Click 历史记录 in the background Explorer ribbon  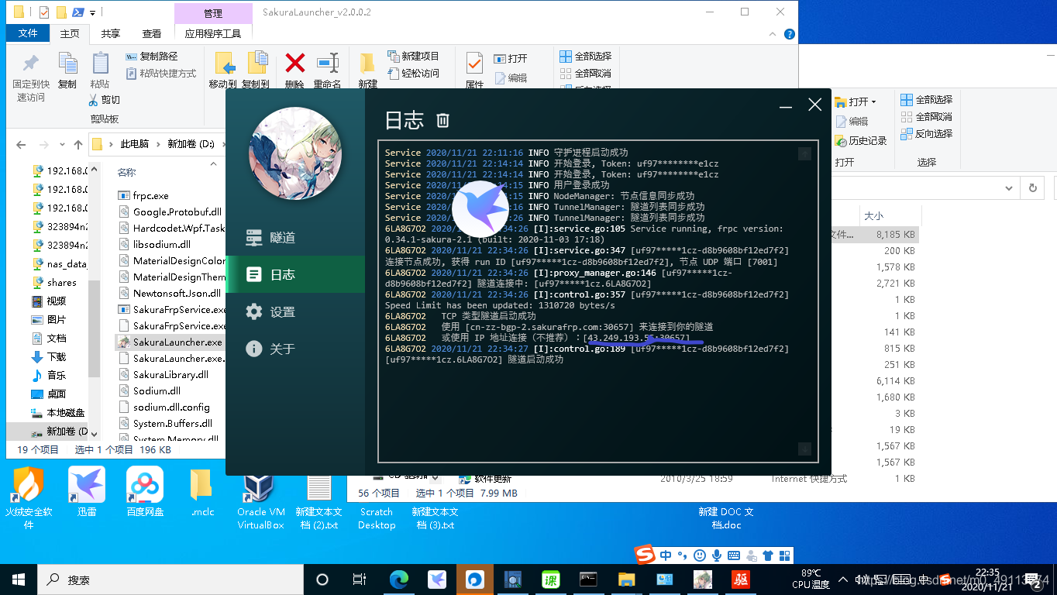click(x=862, y=141)
